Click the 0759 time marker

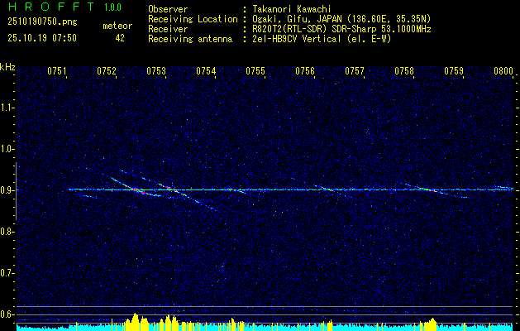pos(454,71)
